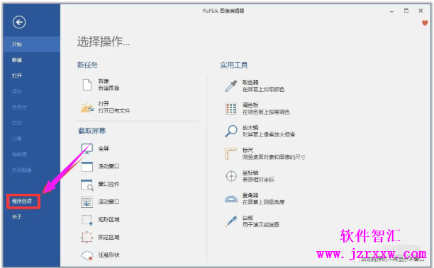Screen dimensions: 434x268
Task: Click the 矩形区域 selection icon
Action: [87, 220]
